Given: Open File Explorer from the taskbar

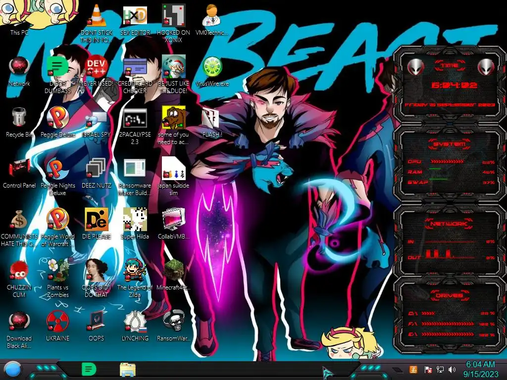Looking at the screenshot, I should pos(128,370).
